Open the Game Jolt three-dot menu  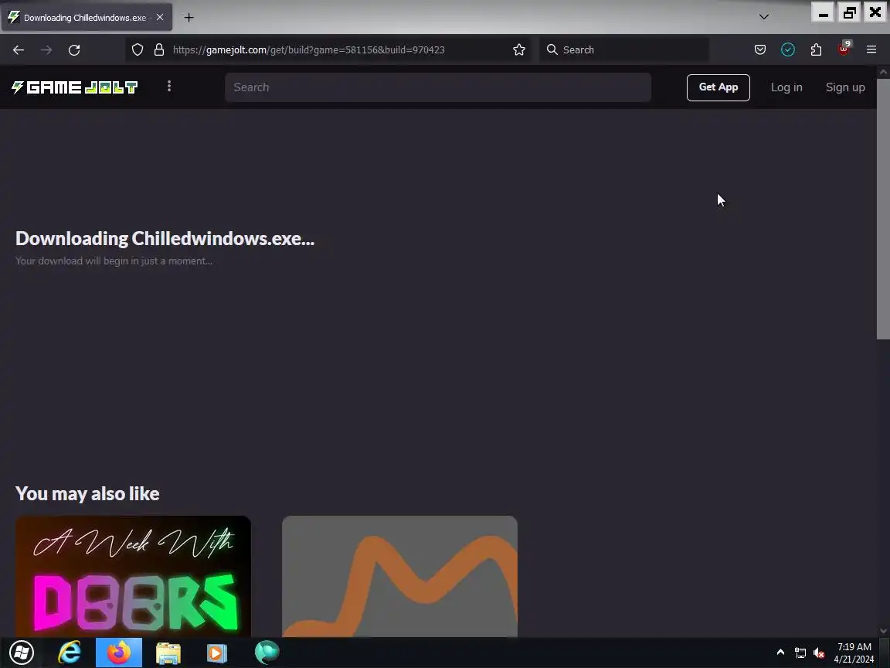tap(169, 87)
